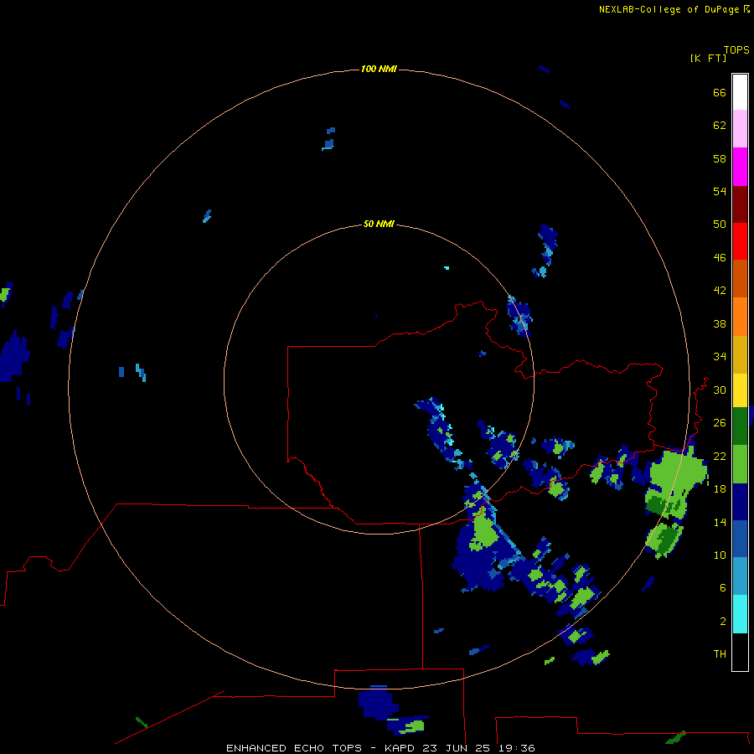The height and width of the screenshot is (754, 754).
Task: Click the 100 NMI range ring label
Action: pos(379,70)
